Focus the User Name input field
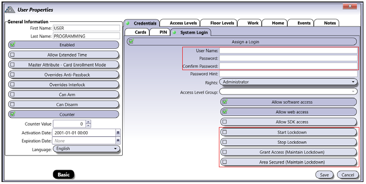This screenshot has height=184, width=366. point(288,51)
